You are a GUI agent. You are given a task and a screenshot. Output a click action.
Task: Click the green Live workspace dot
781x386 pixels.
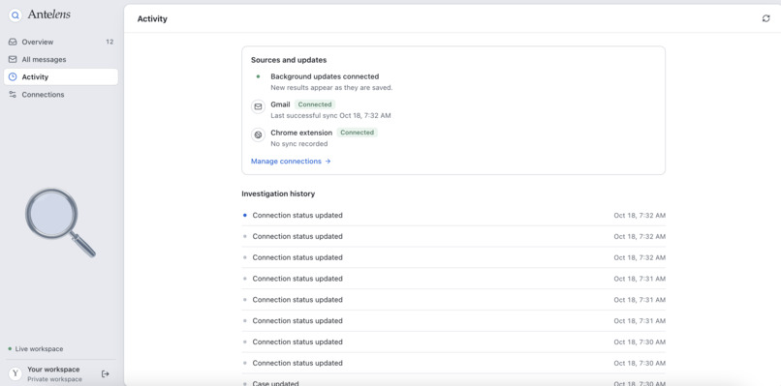10,348
